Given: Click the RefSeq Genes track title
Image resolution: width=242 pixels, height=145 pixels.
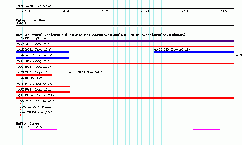Looking at the screenshot, I should [28, 124].
